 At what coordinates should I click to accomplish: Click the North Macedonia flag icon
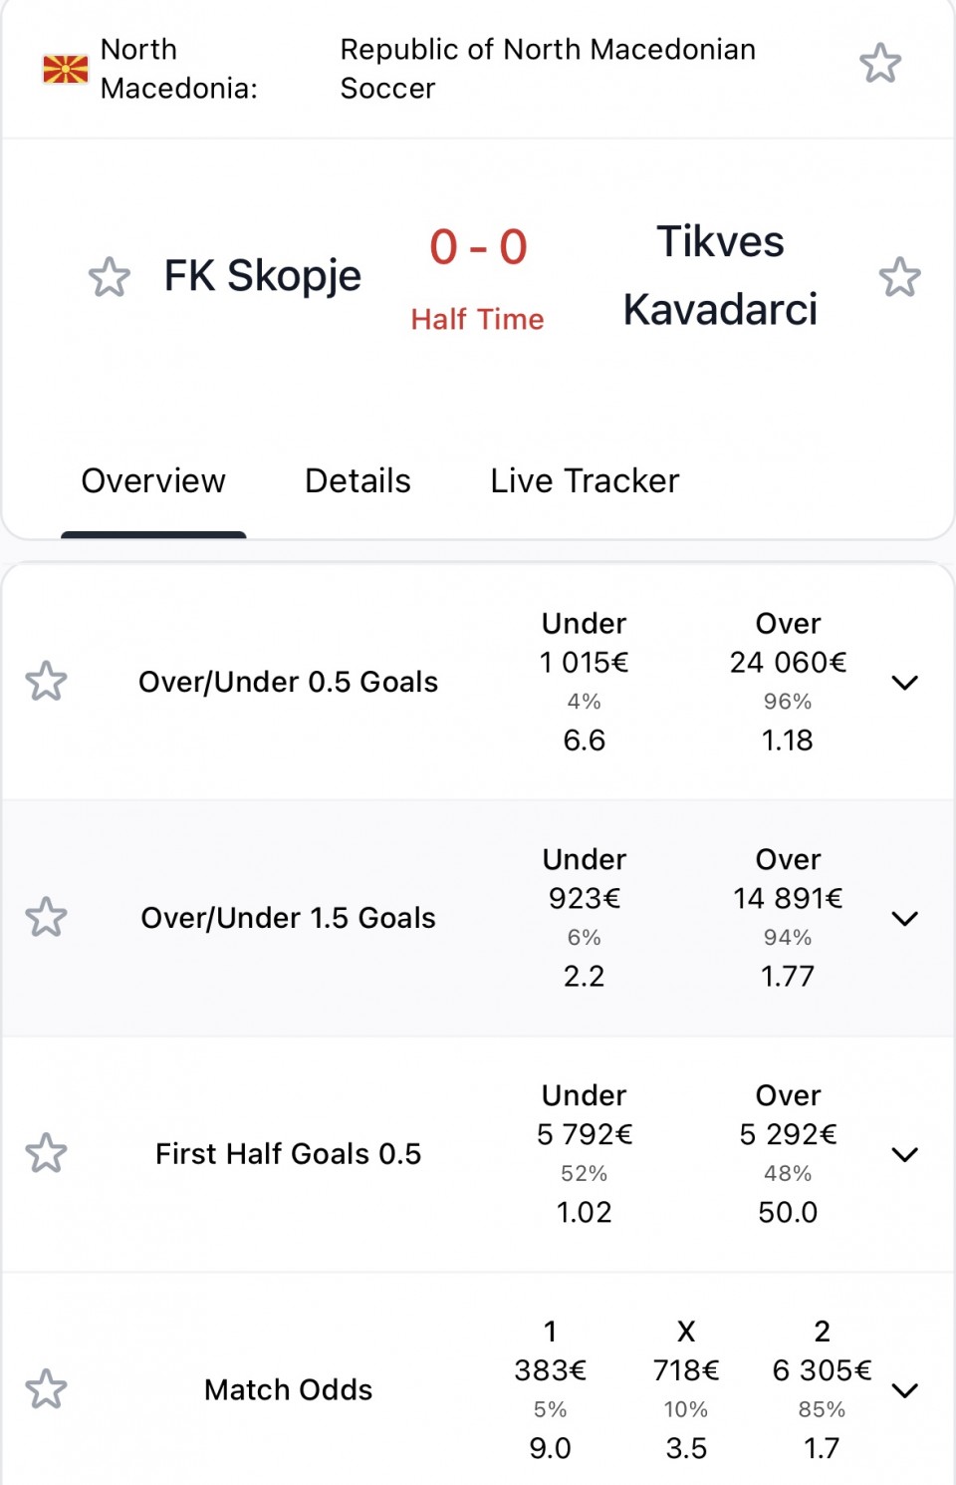[66, 69]
